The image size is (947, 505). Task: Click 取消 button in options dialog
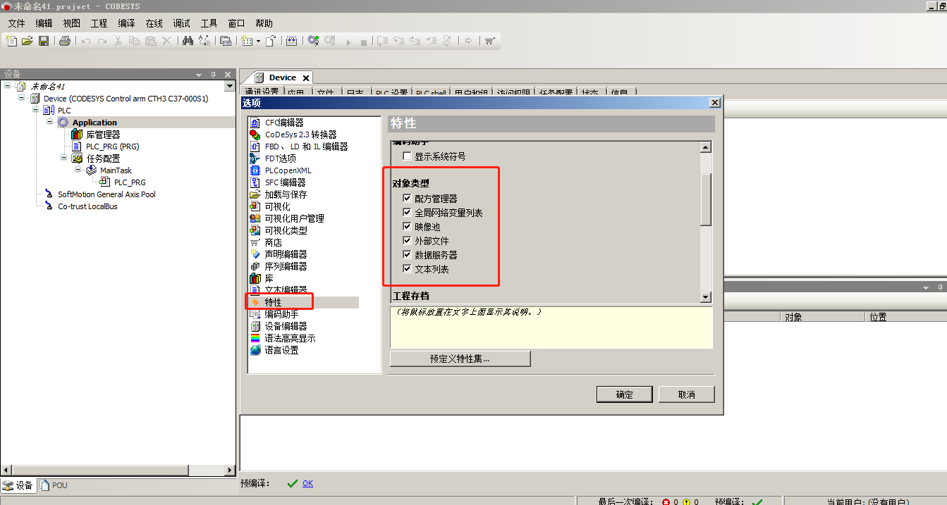(687, 394)
